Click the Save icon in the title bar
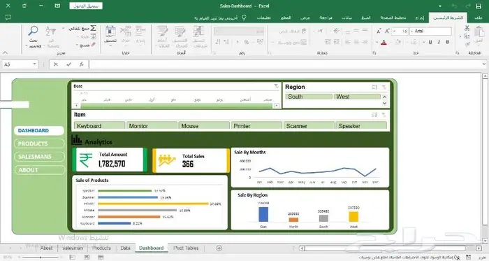Viewport: 489px width, 261px height. click(479, 6)
